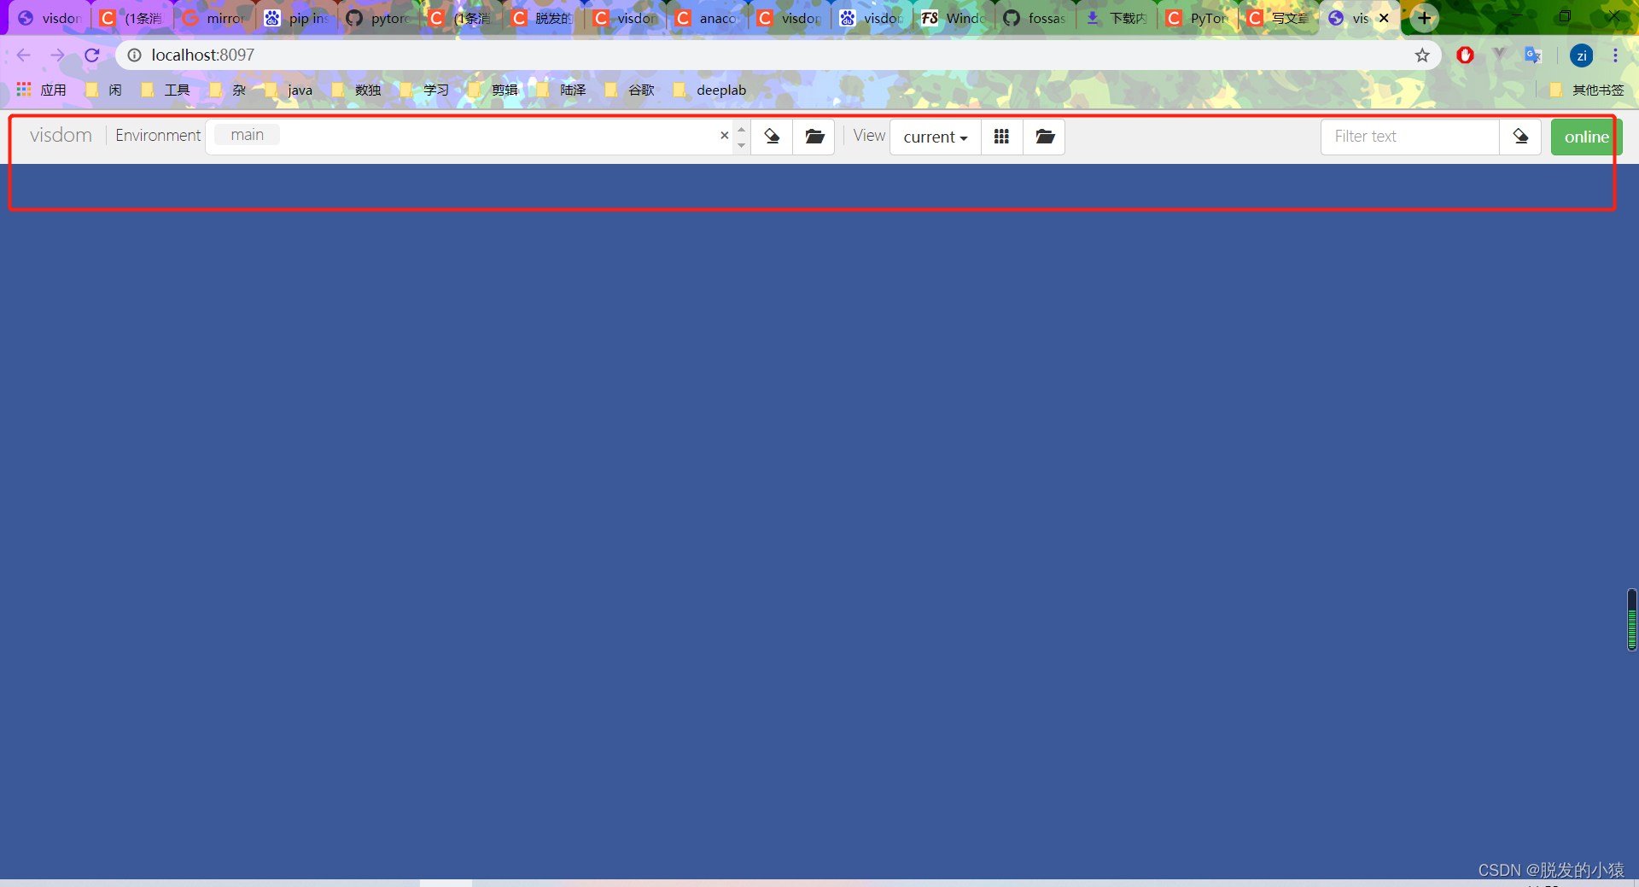The image size is (1639, 887).
Task: Open the current view dropdown
Action: 936,137
